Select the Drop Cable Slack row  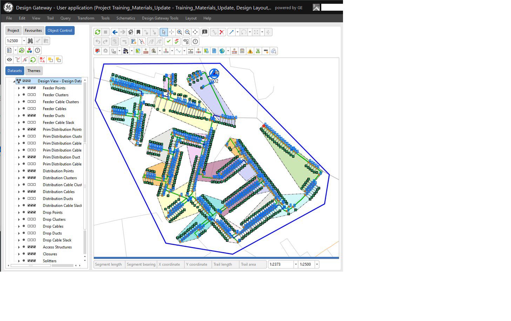click(x=57, y=240)
